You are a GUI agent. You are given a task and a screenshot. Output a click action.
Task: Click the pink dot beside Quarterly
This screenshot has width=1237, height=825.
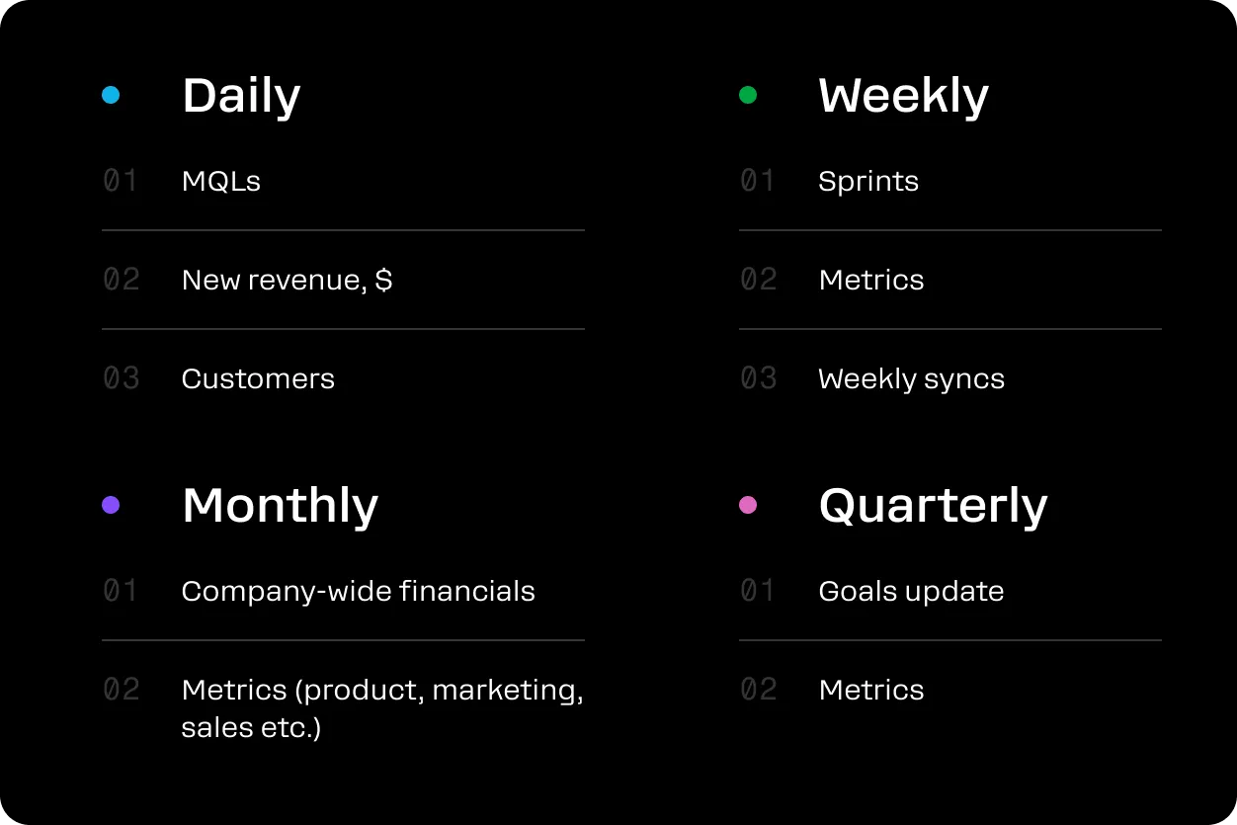pos(748,505)
